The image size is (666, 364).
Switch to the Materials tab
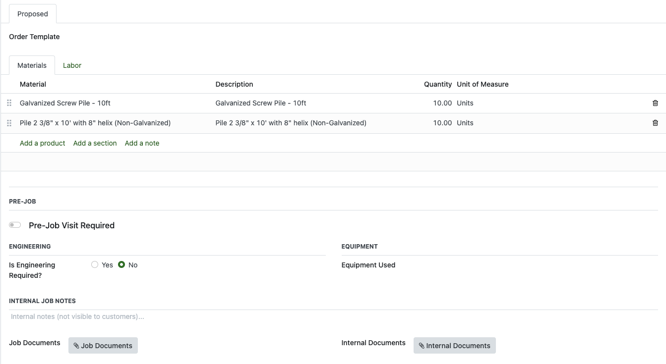[32, 65]
